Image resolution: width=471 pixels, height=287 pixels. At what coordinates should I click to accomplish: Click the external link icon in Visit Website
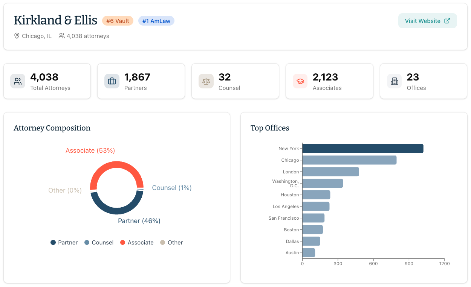click(447, 21)
